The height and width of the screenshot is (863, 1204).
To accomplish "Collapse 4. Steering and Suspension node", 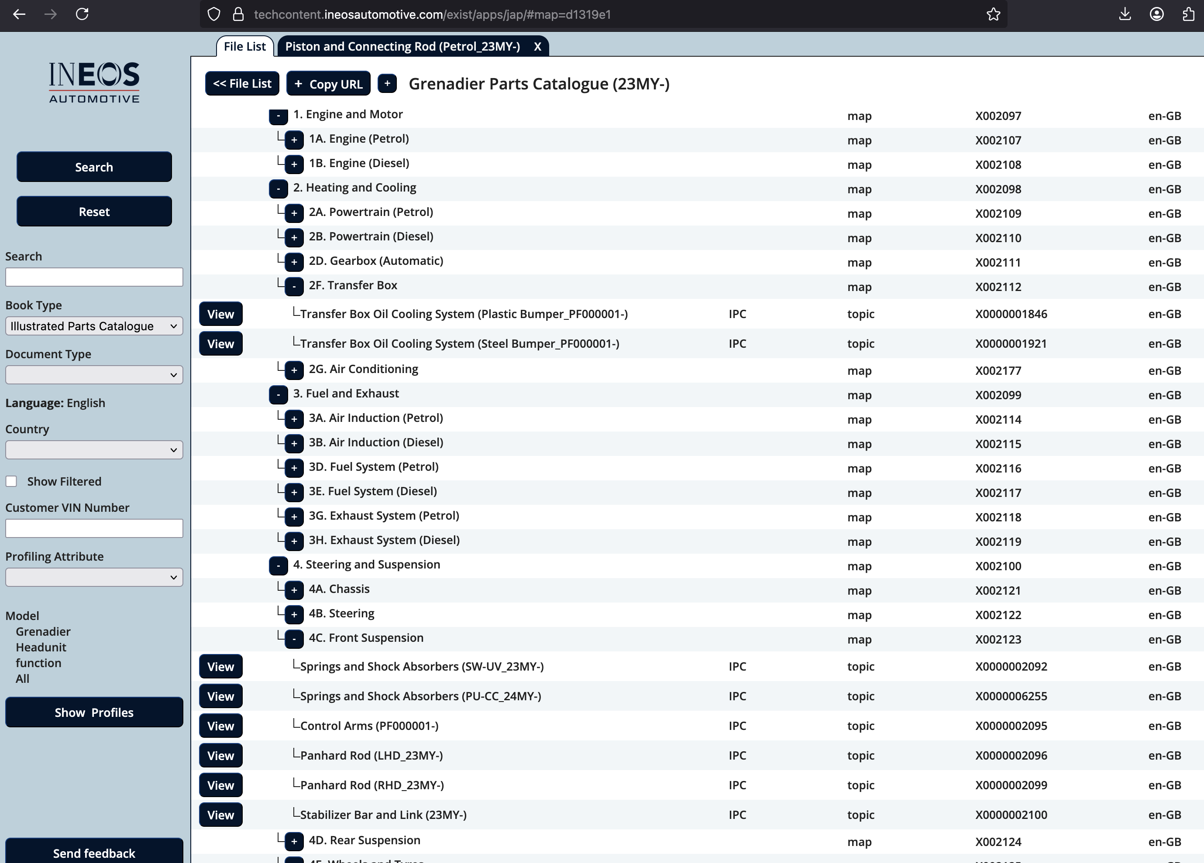I will (278, 565).
